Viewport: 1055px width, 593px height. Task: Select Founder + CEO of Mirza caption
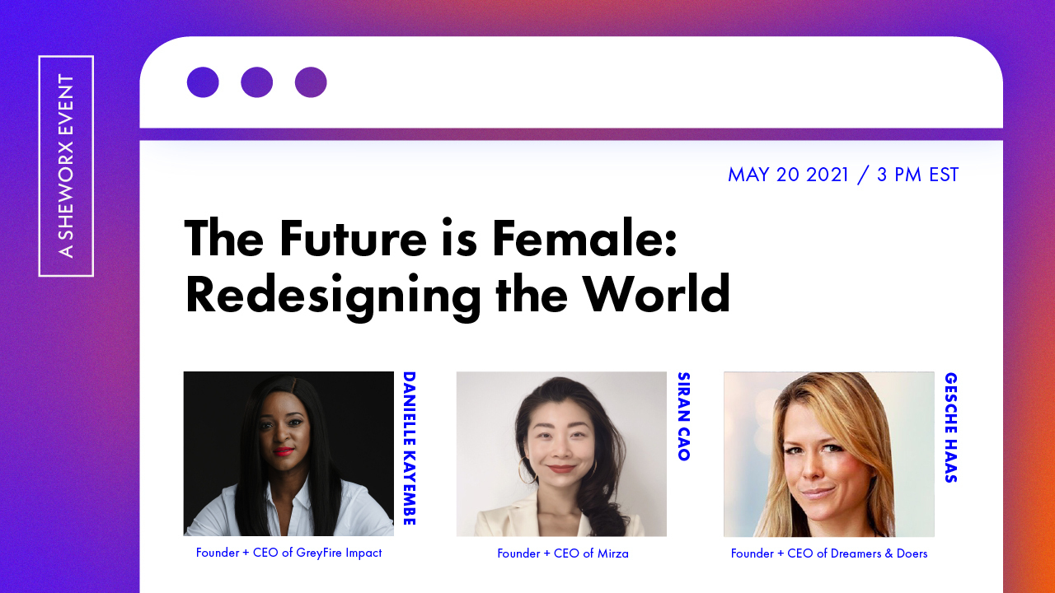pyautogui.click(x=563, y=553)
